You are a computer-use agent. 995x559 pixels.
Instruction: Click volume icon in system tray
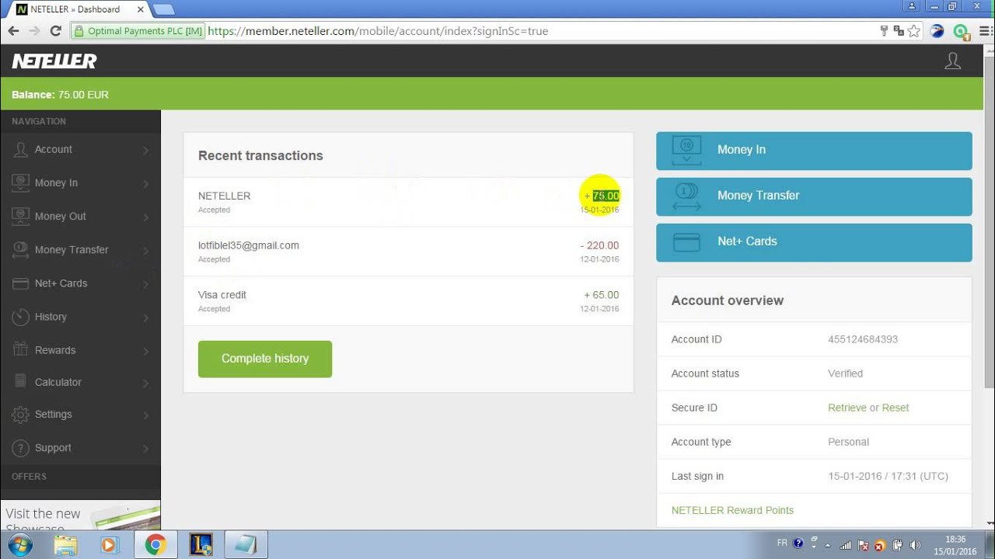pos(915,545)
